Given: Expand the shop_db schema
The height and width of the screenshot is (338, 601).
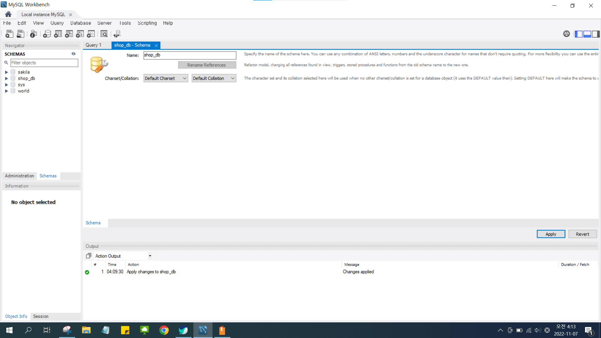Looking at the screenshot, I should point(6,78).
